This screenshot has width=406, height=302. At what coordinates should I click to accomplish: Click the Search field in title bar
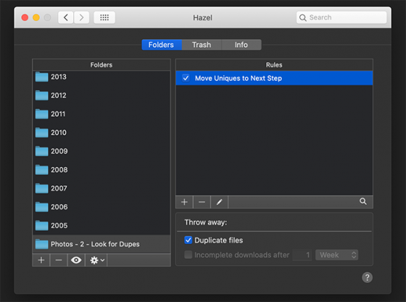[x=341, y=17]
